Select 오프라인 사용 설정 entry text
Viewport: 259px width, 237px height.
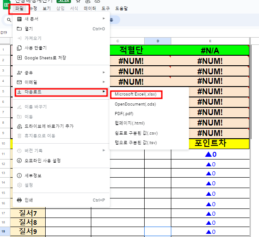[x=42, y=160]
